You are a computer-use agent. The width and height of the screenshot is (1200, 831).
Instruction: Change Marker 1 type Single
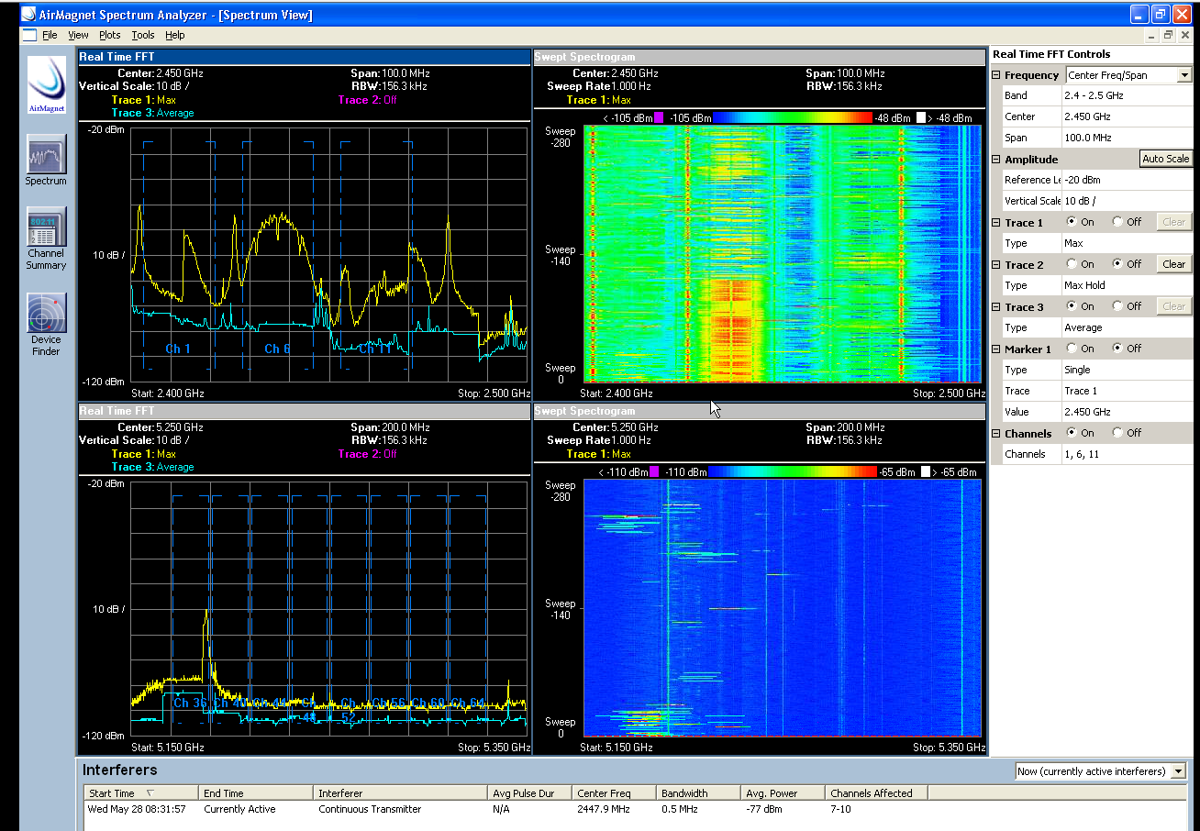click(x=1127, y=370)
